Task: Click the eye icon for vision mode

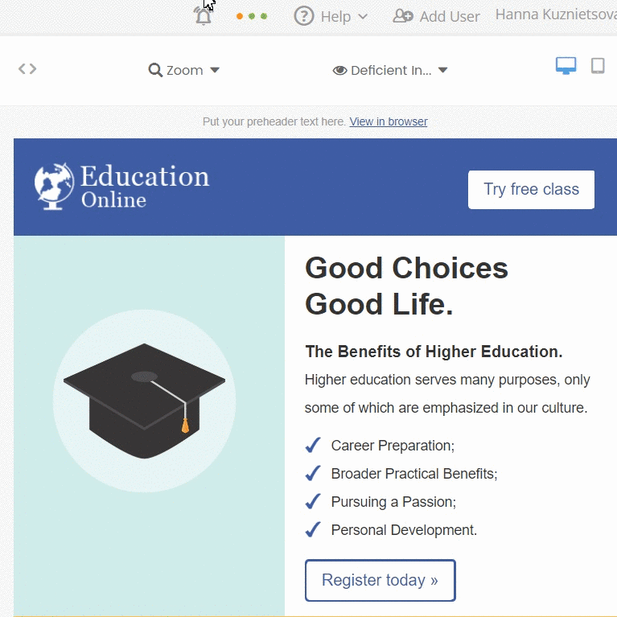Action: click(339, 71)
